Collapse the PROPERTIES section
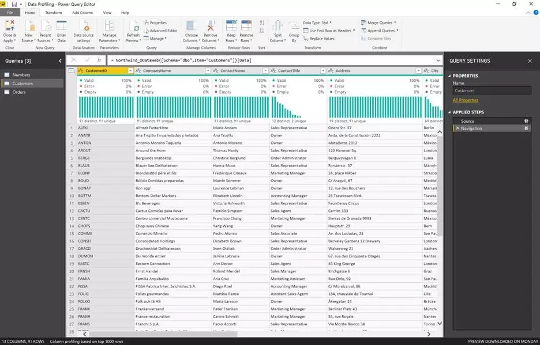The image size is (540, 345). (449, 75)
